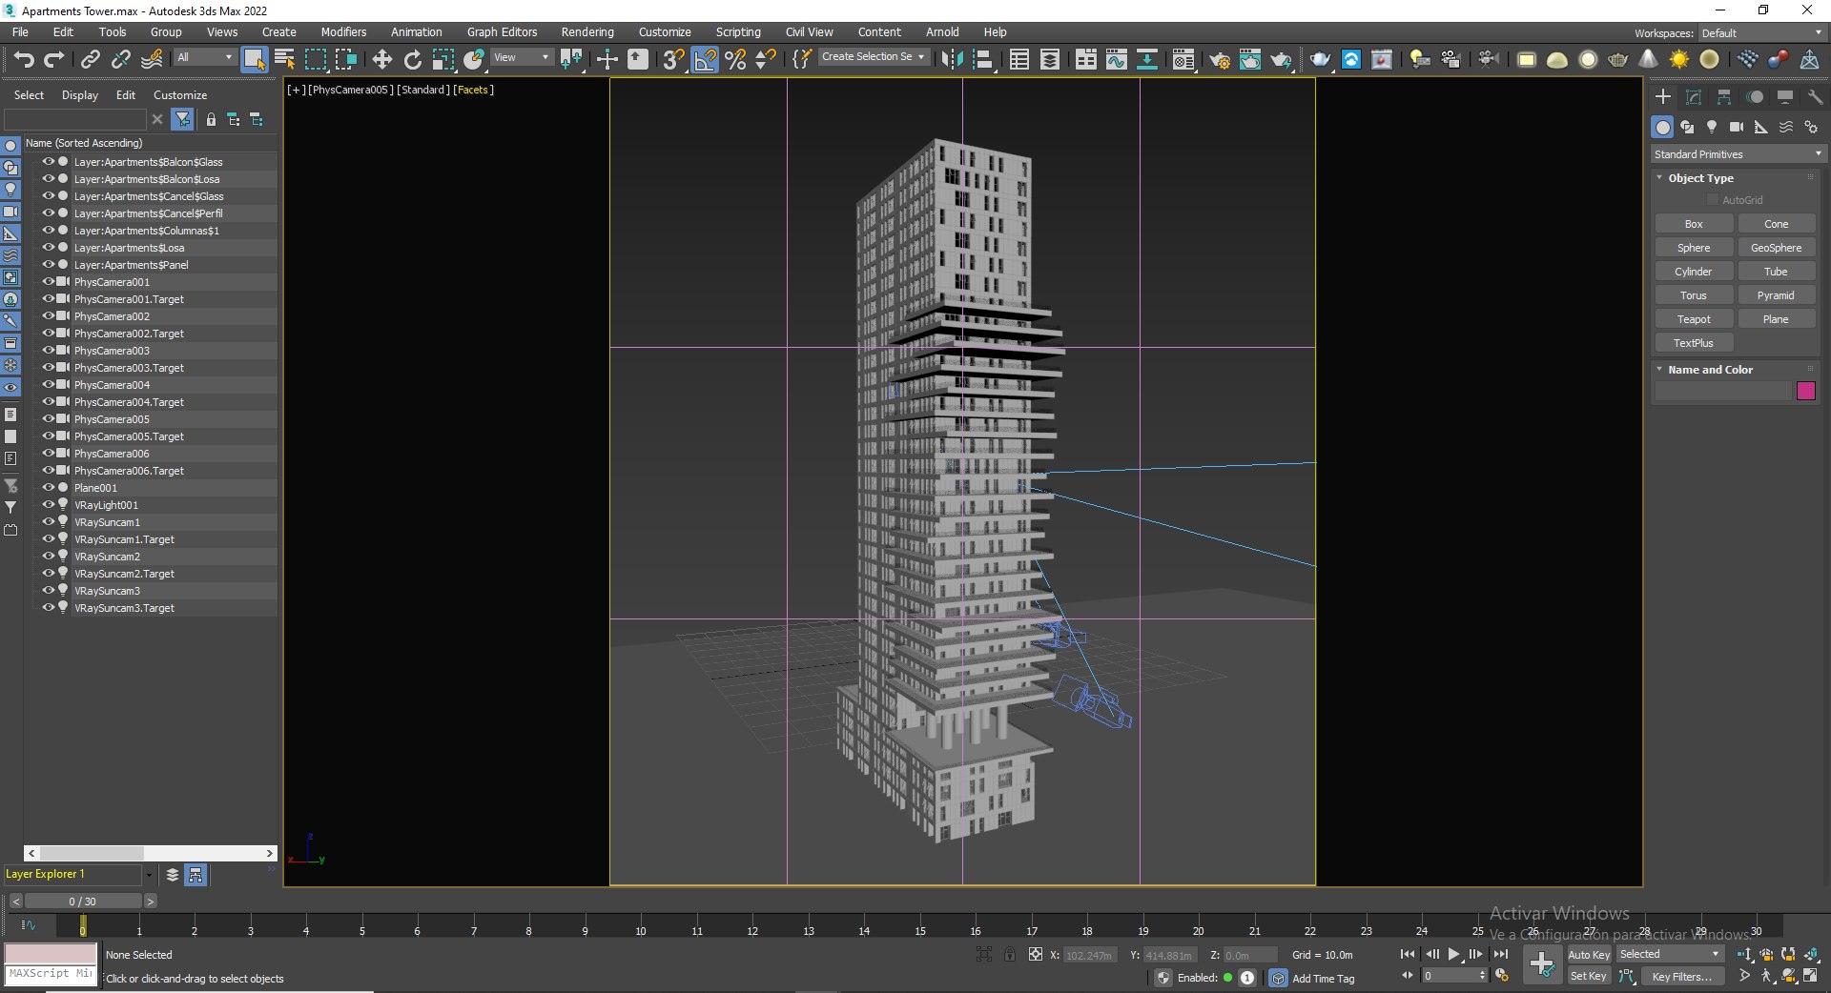
Task: Choose the Select and Move tool
Action: [x=381, y=59]
